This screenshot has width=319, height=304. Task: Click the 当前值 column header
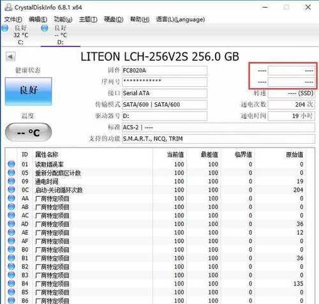point(175,155)
